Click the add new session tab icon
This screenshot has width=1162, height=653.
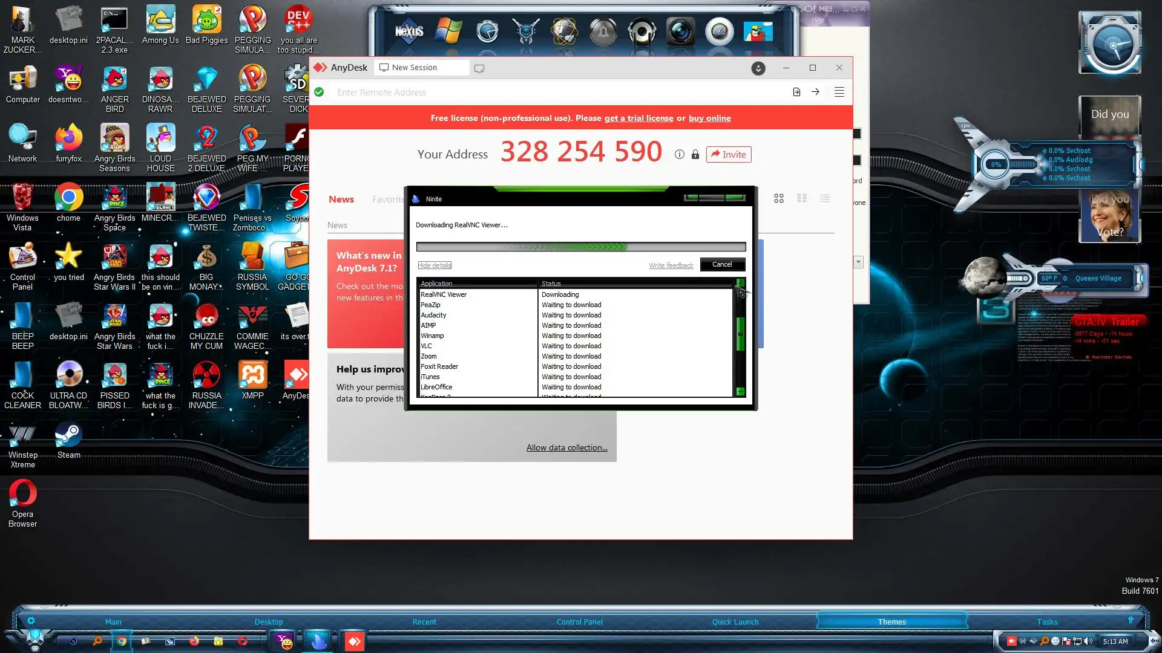pyautogui.click(x=479, y=68)
